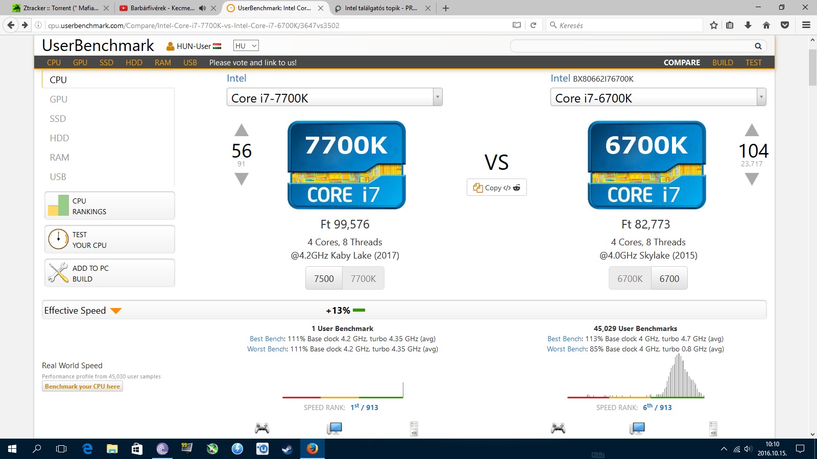Click the CPU RANKINGS button
The height and width of the screenshot is (459, 817).
point(110,206)
